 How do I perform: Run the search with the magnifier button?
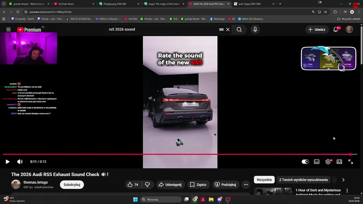point(239,29)
